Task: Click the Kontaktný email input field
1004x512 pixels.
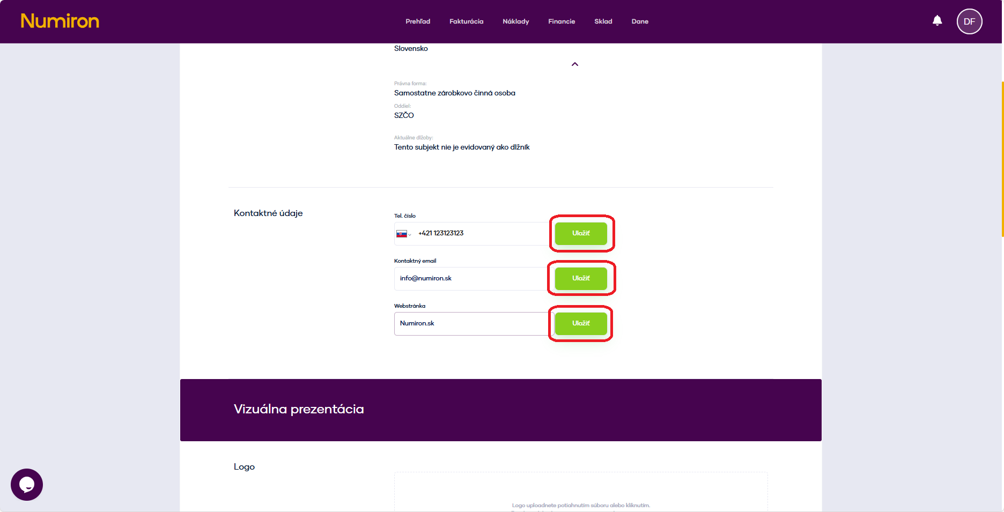Action: click(x=469, y=279)
